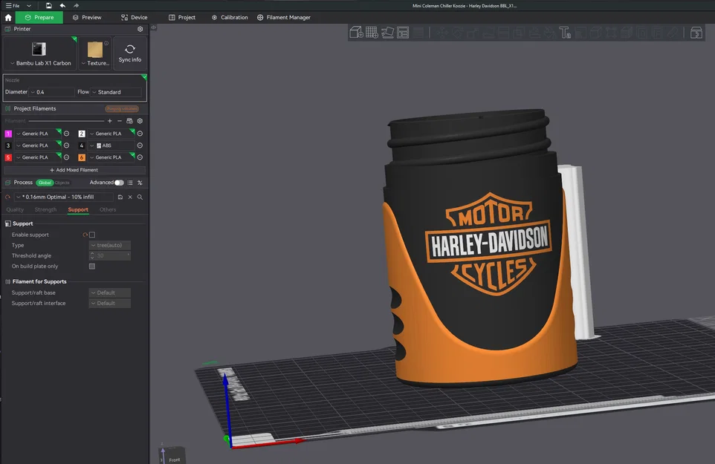Collapse sidebar using the small arrow icon
The width and height of the screenshot is (715, 464).
click(154, 27)
